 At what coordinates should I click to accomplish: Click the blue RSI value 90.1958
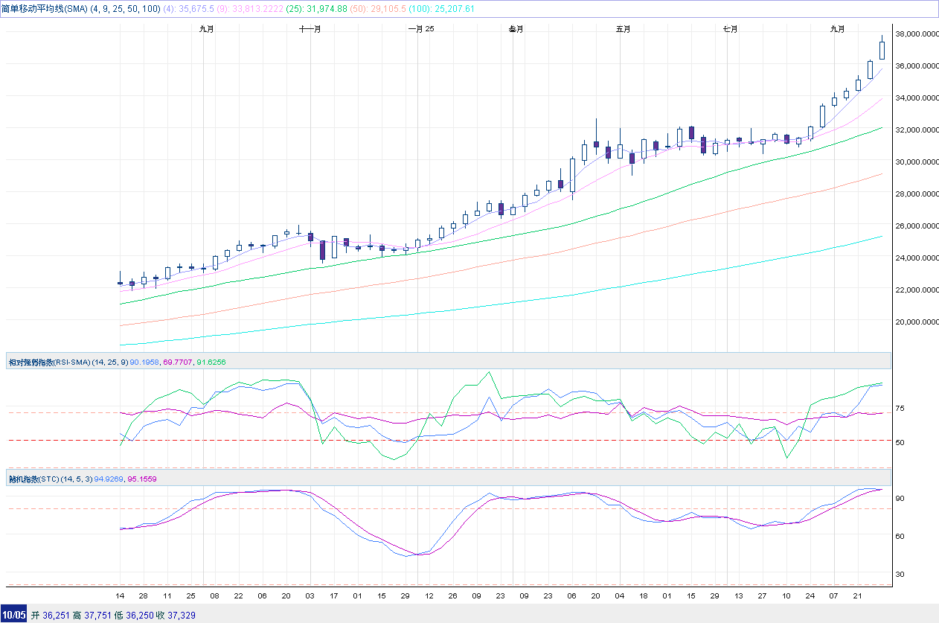[x=145, y=362]
